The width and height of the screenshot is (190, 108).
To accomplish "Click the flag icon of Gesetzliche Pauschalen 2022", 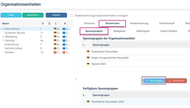I will 88,102.
